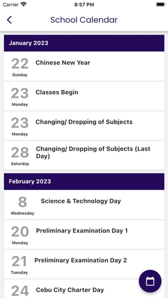
Task: Tap the School Calendar title
Action: (x=84, y=20)
